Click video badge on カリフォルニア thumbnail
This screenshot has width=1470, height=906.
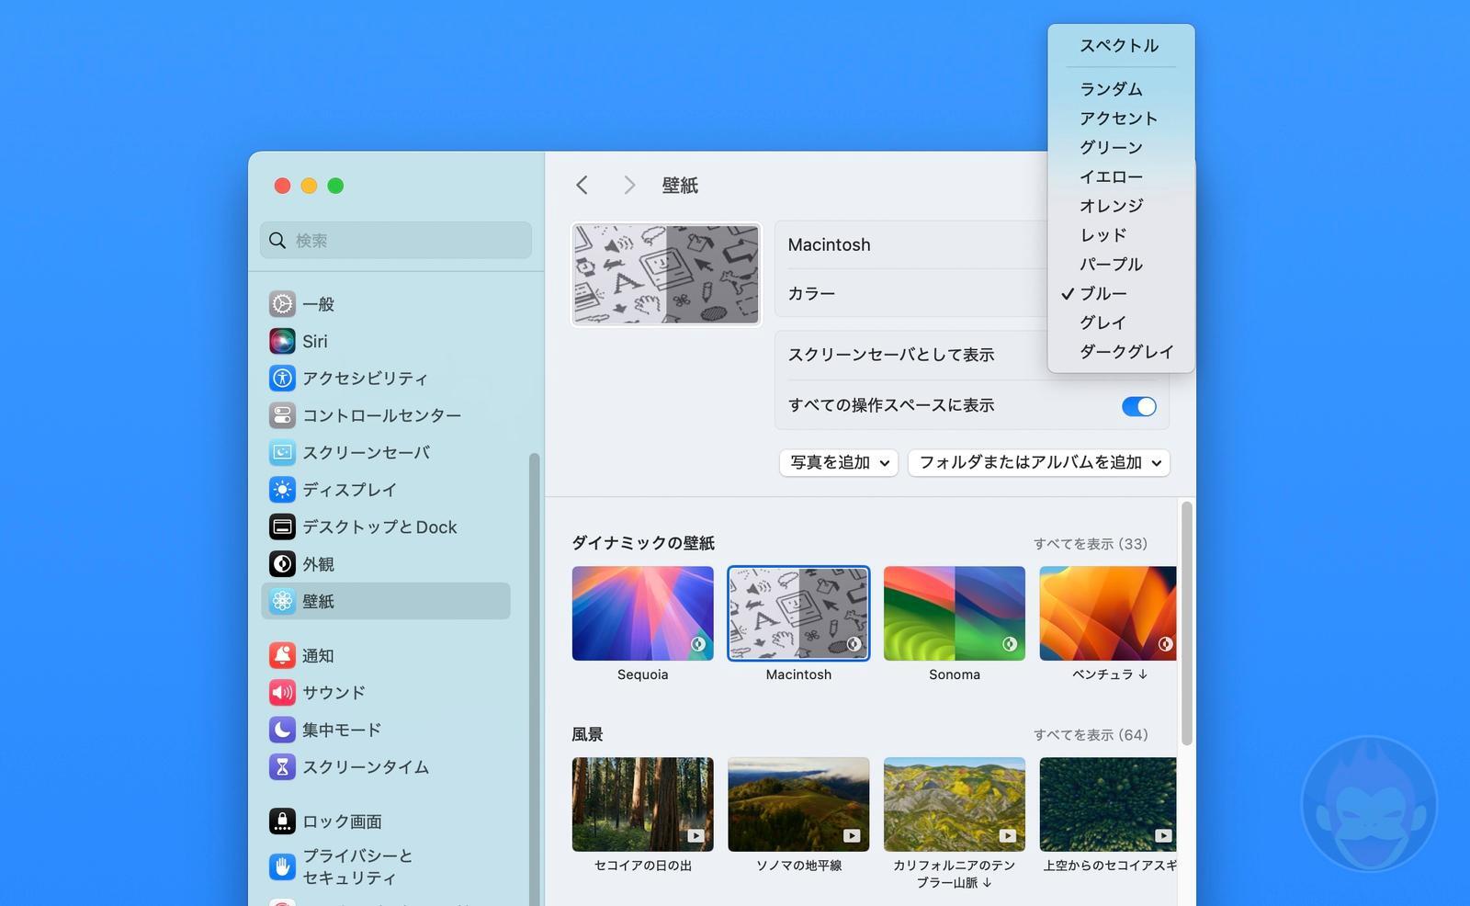click(x=1008, y=835)
